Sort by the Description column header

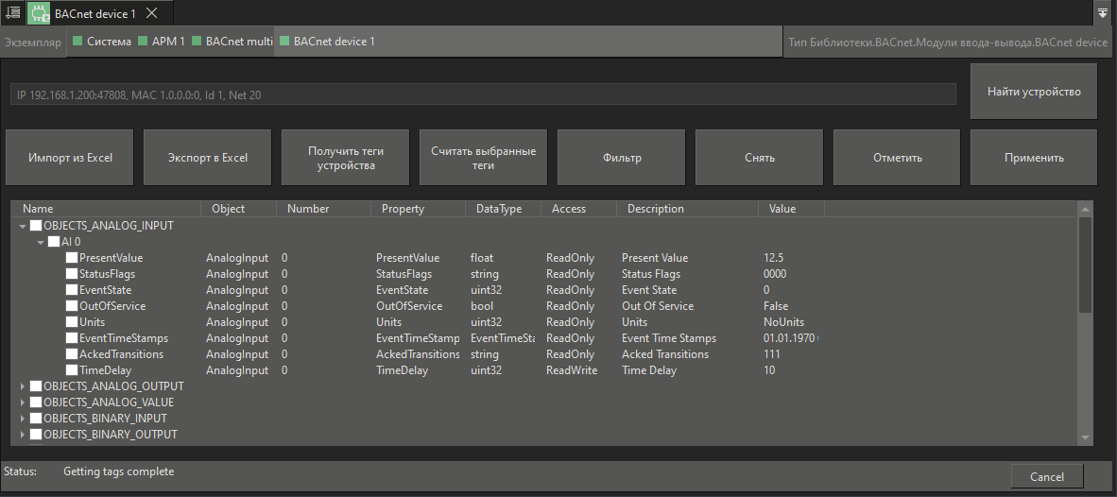point(687,209)
